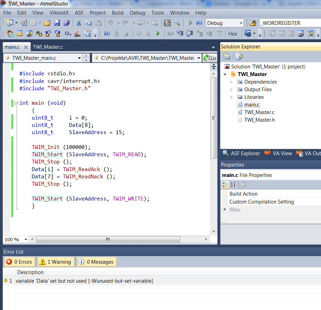Collapse the TWI_Master project node

tap(225, 74)
